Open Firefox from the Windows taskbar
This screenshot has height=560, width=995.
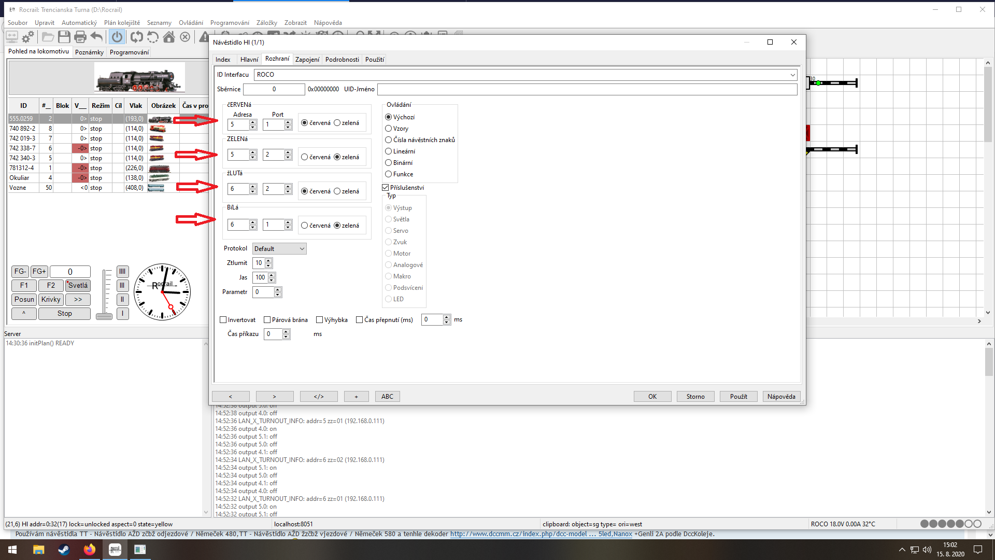pyautogui.click(x=89, y=550)
